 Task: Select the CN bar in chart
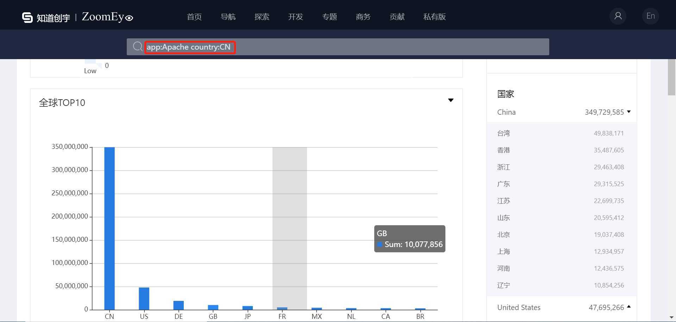pos(109,228)
